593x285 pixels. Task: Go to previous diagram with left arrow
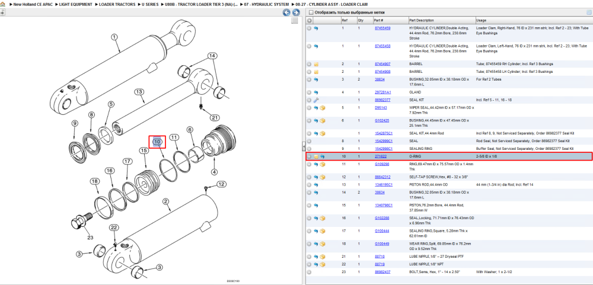[286, 12]
